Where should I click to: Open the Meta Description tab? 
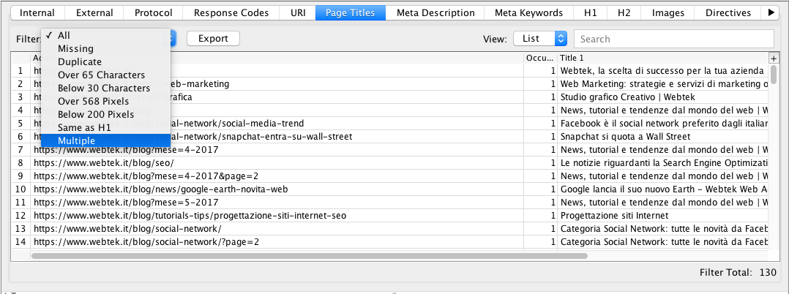(x=435, y=13)
